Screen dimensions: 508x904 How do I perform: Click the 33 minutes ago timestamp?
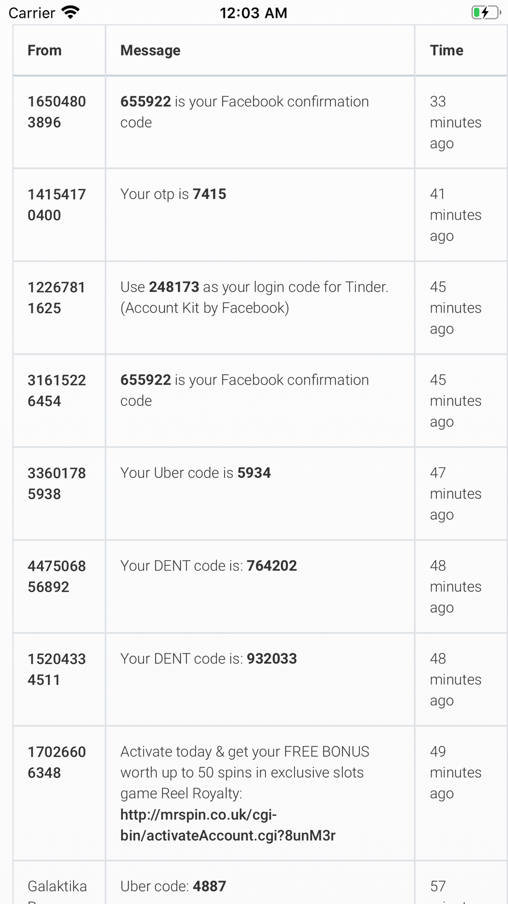(455, 123)
